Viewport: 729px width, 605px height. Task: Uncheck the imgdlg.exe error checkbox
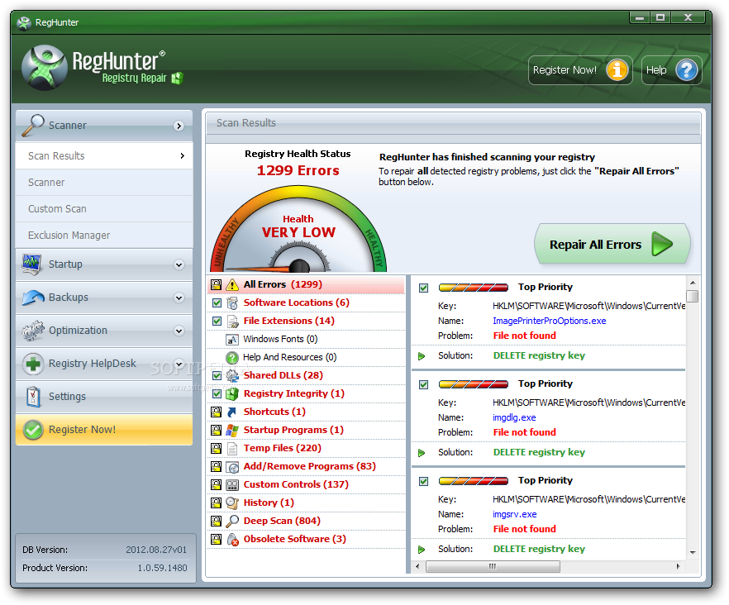click(x=423, y=384)
